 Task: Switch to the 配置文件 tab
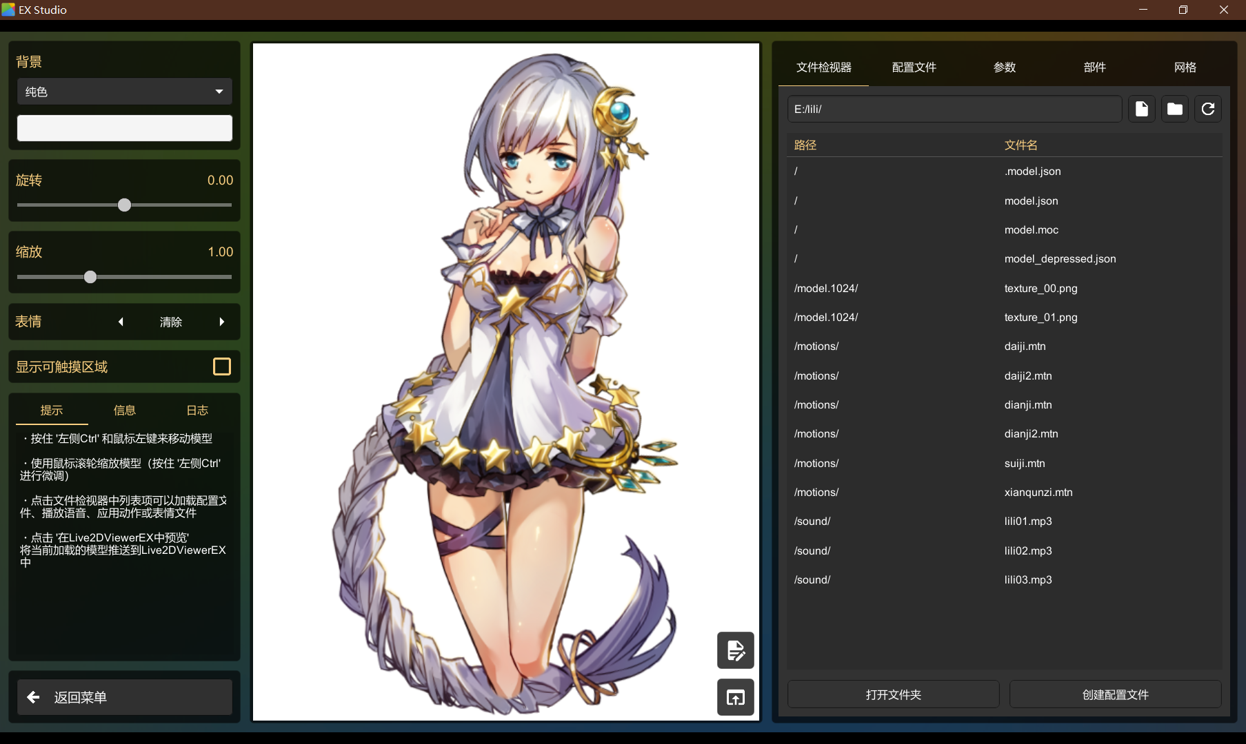914,68
